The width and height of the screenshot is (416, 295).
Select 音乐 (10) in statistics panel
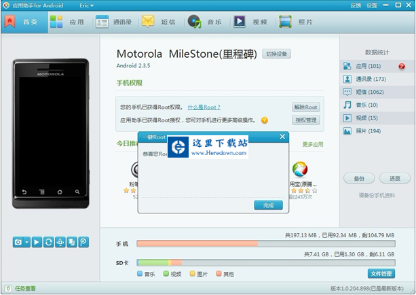[x=377, y=105]
